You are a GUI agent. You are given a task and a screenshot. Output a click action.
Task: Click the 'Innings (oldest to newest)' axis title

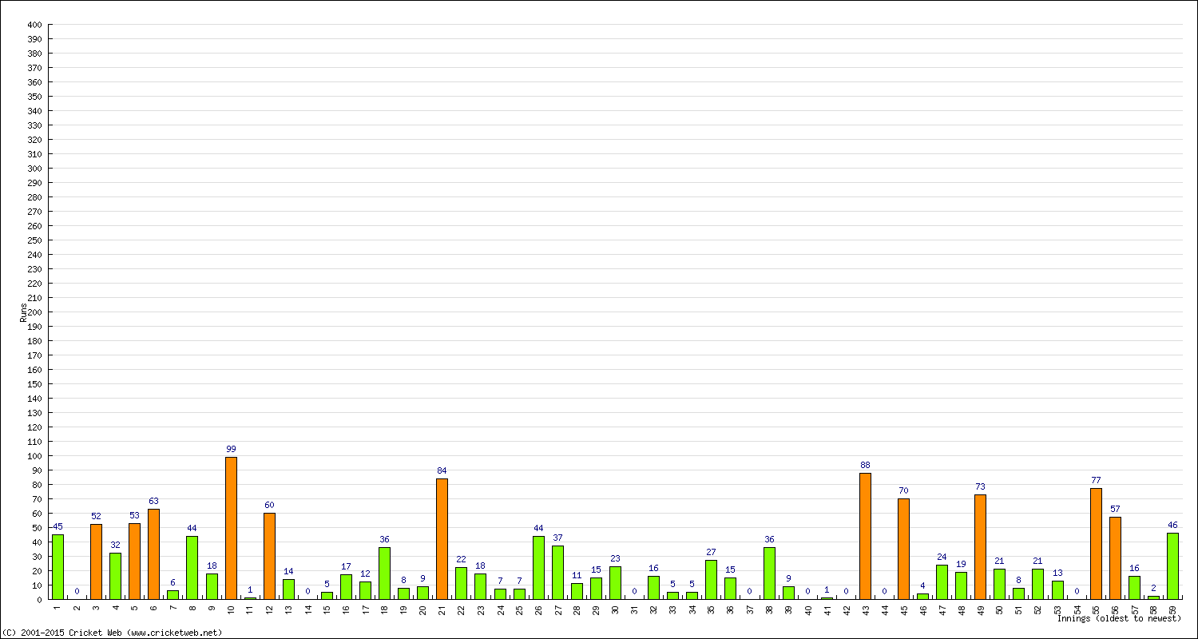[1119, 618]
